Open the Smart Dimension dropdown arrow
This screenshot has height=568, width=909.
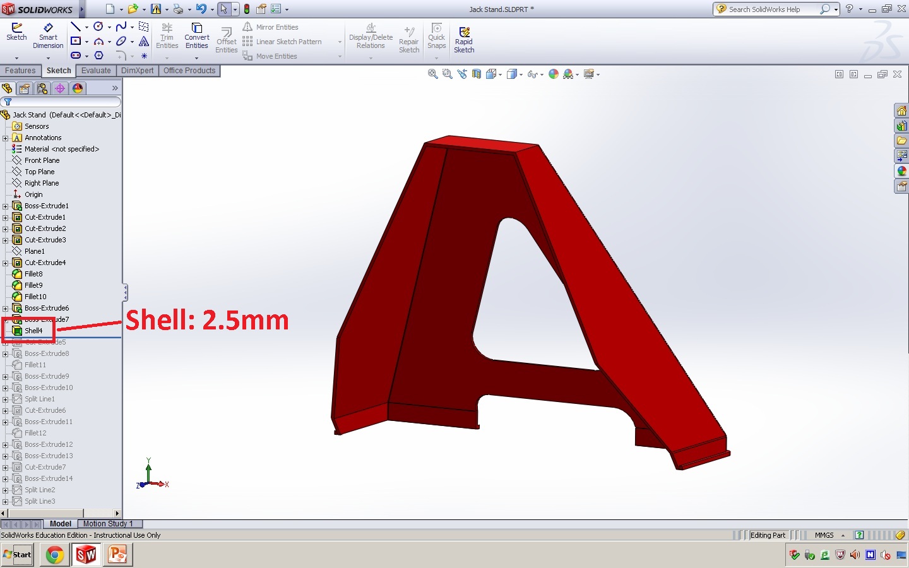[48, 57]
